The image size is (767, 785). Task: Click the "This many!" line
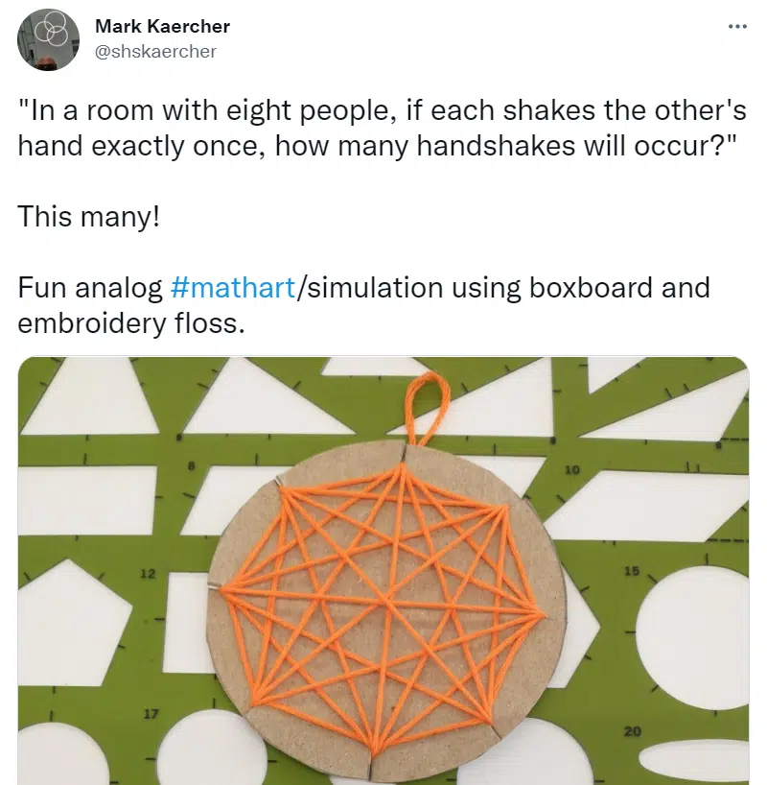[89, 216]
